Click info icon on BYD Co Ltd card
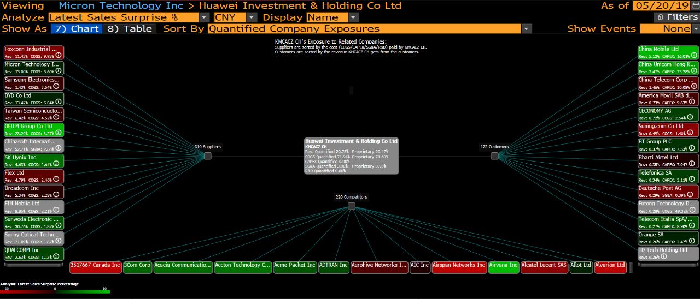Image resolution: width=700 pixels, height=299 pixels. 59,102
